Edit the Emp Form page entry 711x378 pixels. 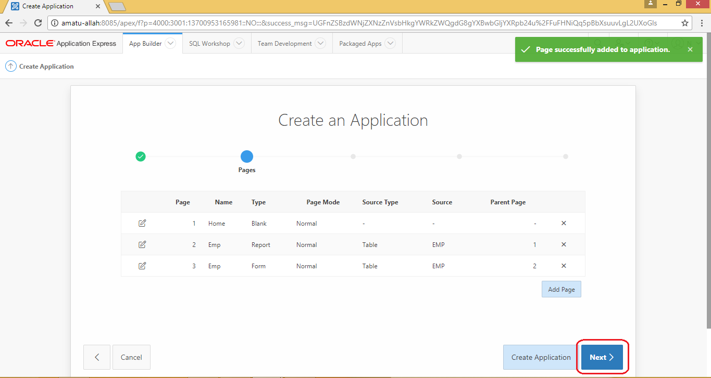tap(142, 266)
